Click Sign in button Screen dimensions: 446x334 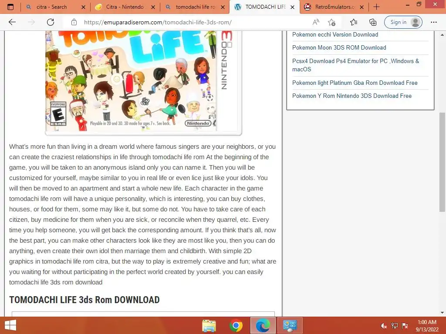point(403,22)
